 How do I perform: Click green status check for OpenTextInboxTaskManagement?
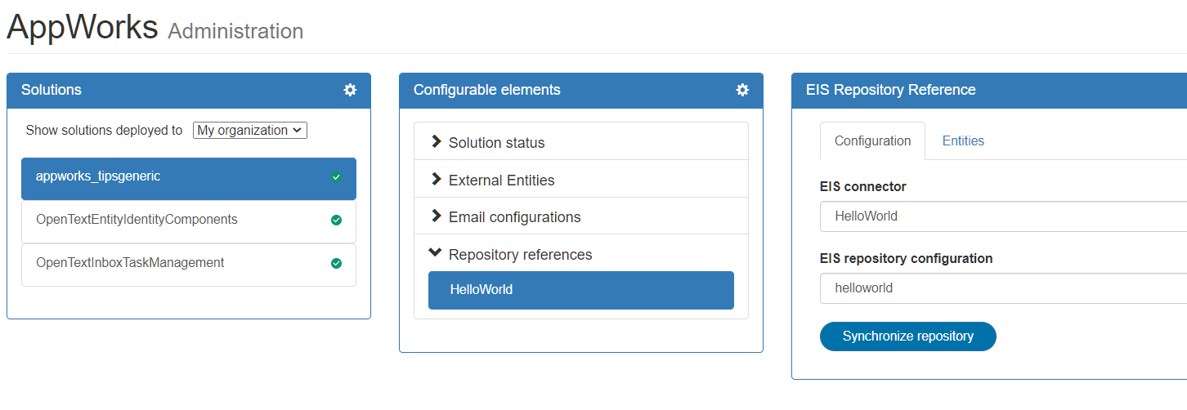click(336, 263)
